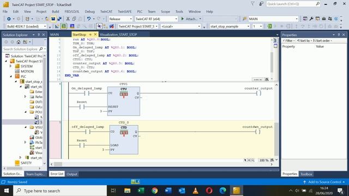Toggle the pin on the Properties panel
The height and width of the screenshot is (196, 349).
(339, 35)
